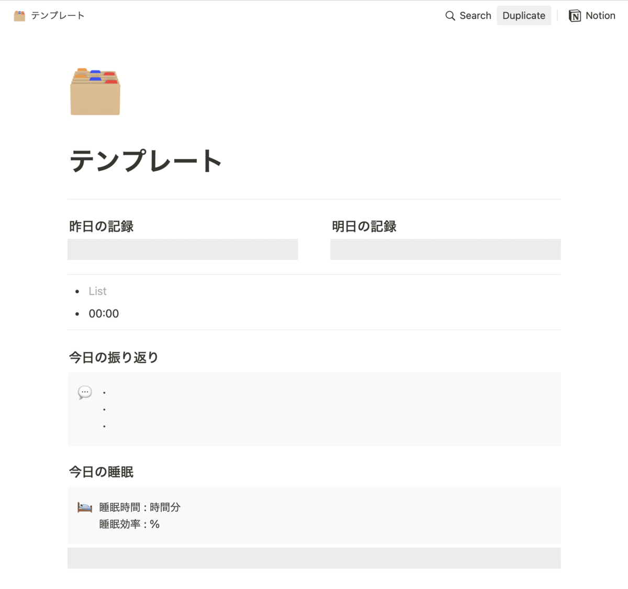Open Notion via the top-right link
628x589 pixels.
point(601,16)
